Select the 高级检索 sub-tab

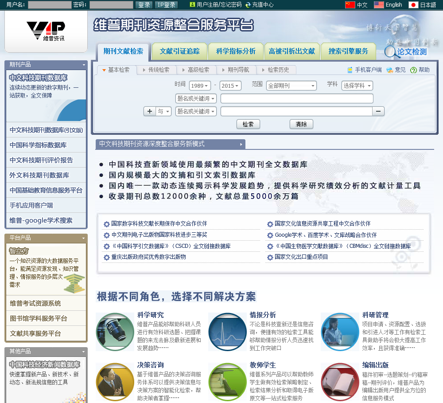tap(196, 70)
